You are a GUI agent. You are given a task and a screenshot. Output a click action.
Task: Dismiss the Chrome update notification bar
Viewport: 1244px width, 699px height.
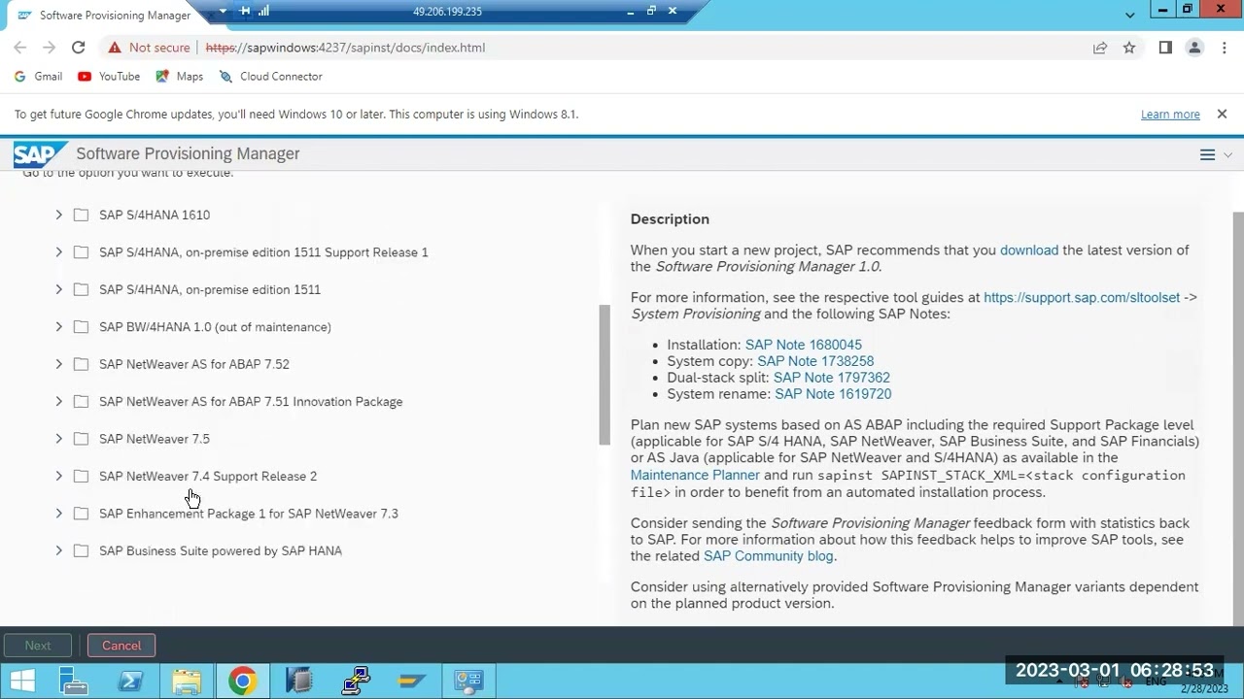[x=1222, y=114]
